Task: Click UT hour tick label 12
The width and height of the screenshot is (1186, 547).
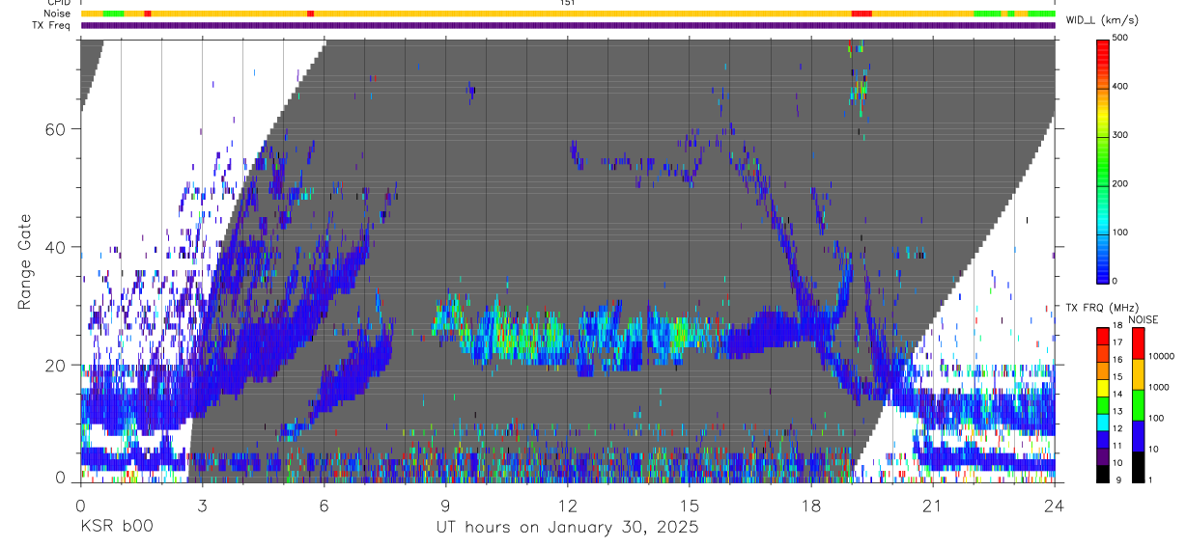Action: point(567,505)
